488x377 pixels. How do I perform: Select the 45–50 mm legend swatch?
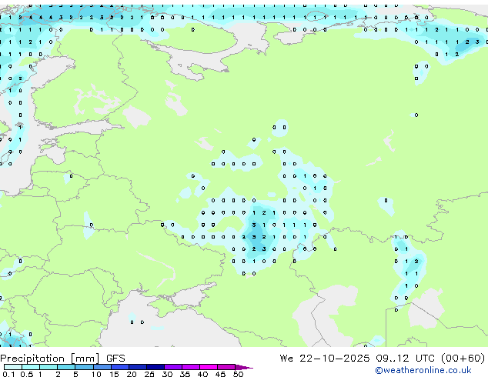[226, 367]
